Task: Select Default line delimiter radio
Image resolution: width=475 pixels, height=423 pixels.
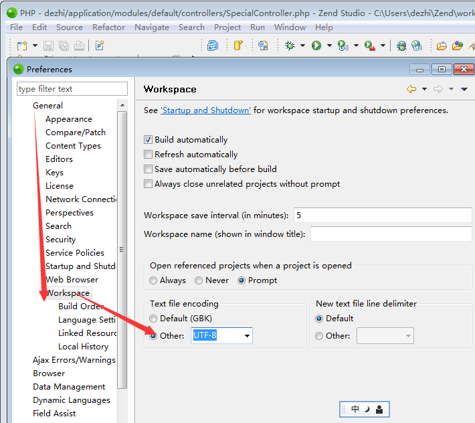Action: click(319, 319)
